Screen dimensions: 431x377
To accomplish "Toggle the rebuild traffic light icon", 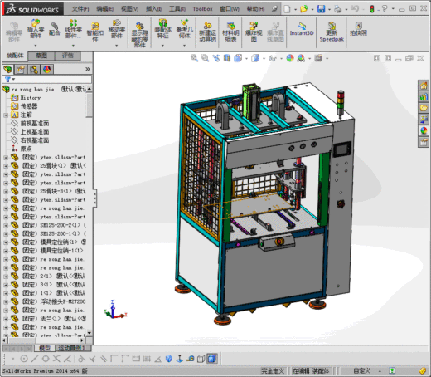I will point(372,9).
